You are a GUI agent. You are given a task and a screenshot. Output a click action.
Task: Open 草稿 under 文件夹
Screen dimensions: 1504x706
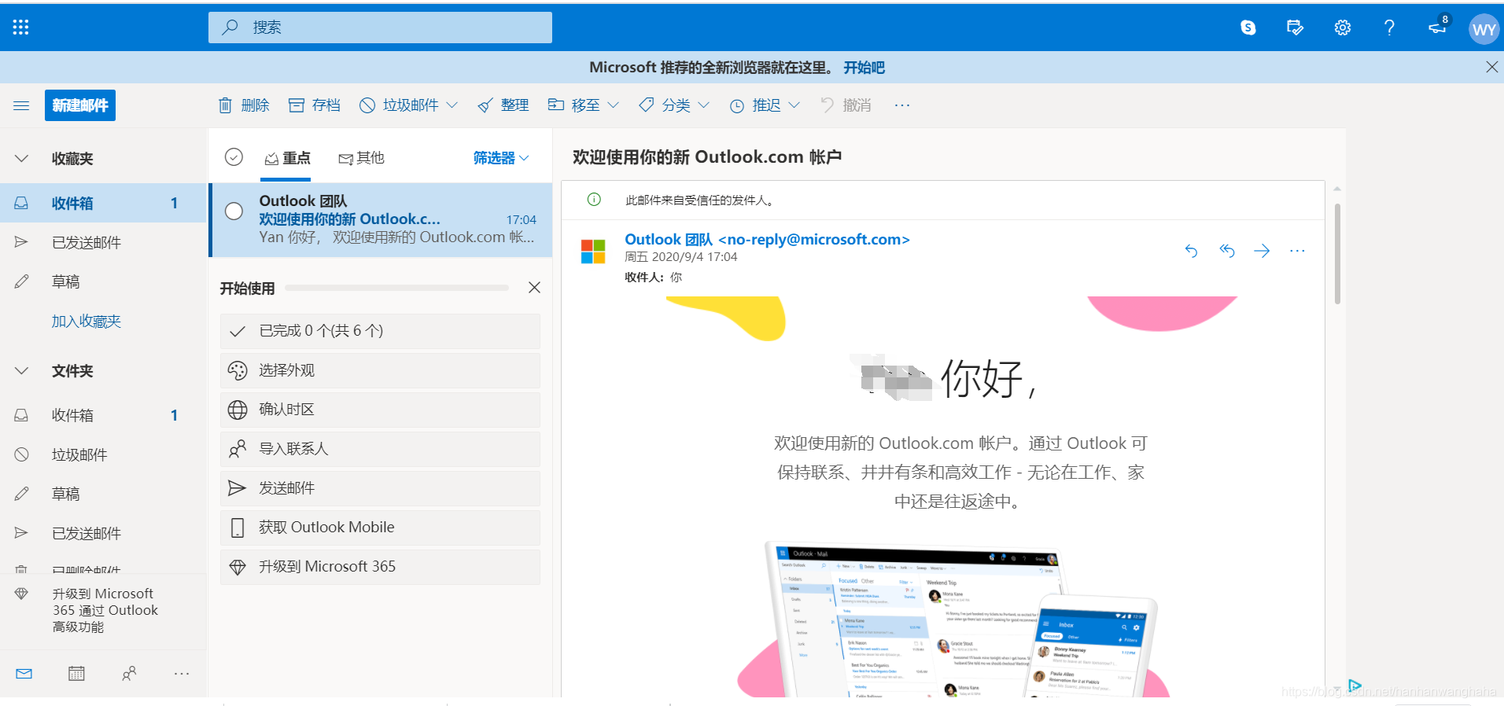pos(103,494)
